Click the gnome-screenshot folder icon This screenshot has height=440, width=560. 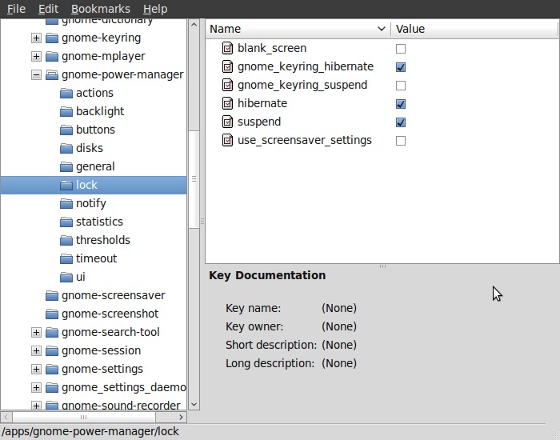(52, 314)
